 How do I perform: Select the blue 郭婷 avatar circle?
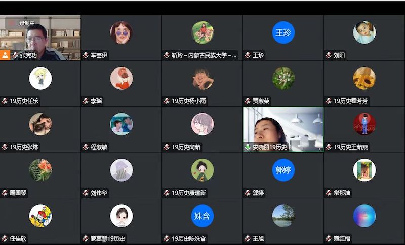(283, 170)
